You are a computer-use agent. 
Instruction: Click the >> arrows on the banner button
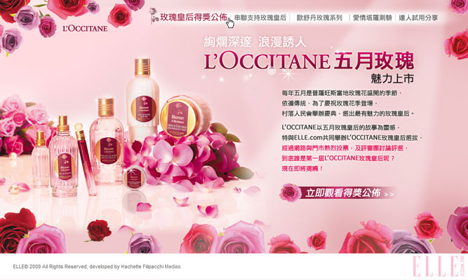pos(389,194)
